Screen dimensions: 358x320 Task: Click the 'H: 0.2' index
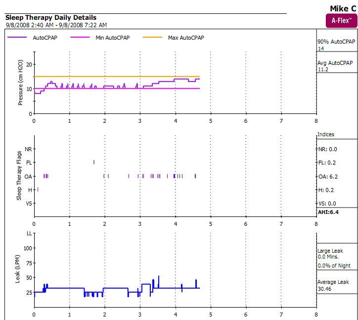pyautogui.click(x=326, y=190)
